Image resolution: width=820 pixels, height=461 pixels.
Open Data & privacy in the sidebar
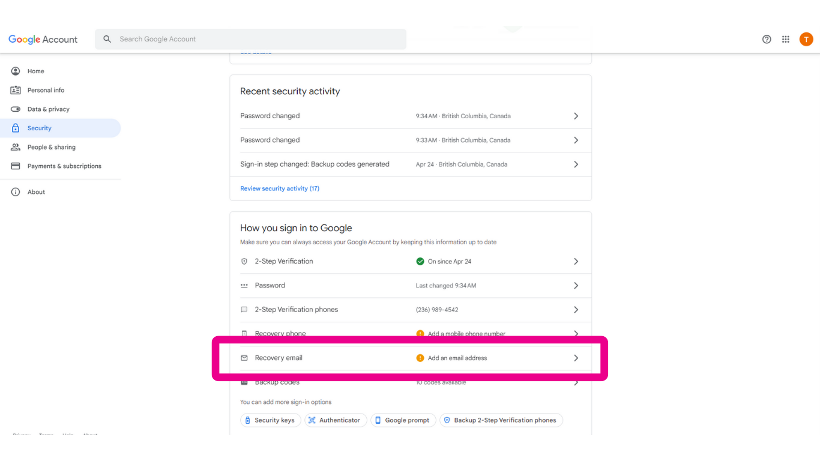60,109
